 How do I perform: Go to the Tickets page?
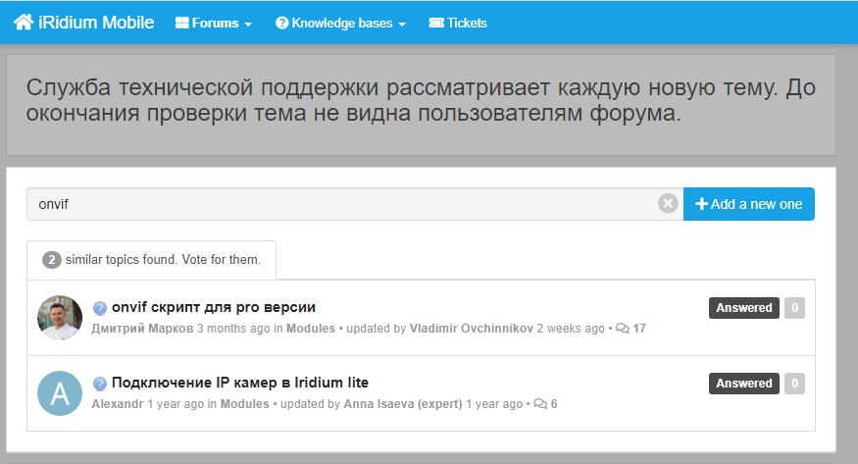coord(458,23)
